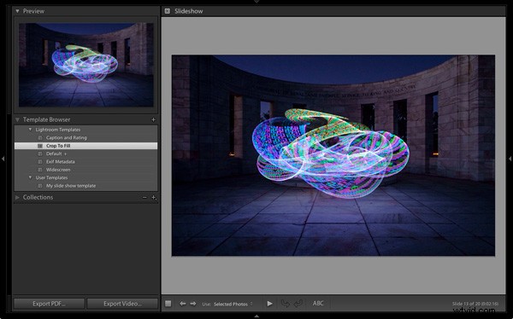Click the Crop To Fill template icon
This screenshot has width=513, height=319.
click(x=40, y=146)
